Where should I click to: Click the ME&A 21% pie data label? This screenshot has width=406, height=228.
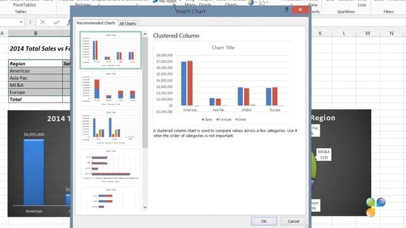(324, 155)
